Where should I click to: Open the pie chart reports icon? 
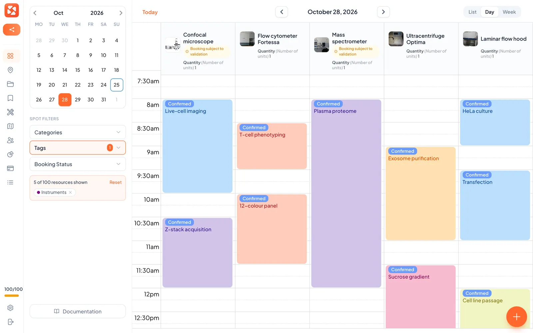pos(10,154)
